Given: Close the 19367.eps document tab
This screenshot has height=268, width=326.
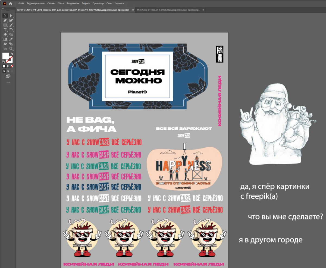Looking at the screenshot, I should [x=203, y=10].
